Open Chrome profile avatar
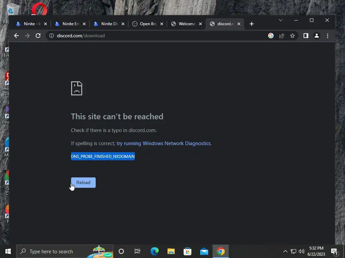345x258 pixels. pos(317,36)
